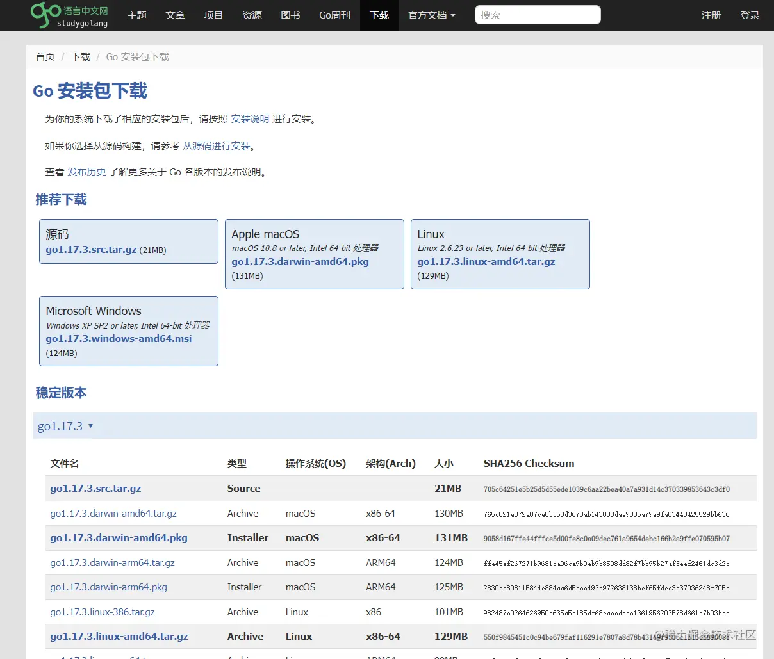The width and height of the screenshot is (774, 659).
Task: Open the 文章 nav item
Action: pyautogui.click(x=175, y=15)
